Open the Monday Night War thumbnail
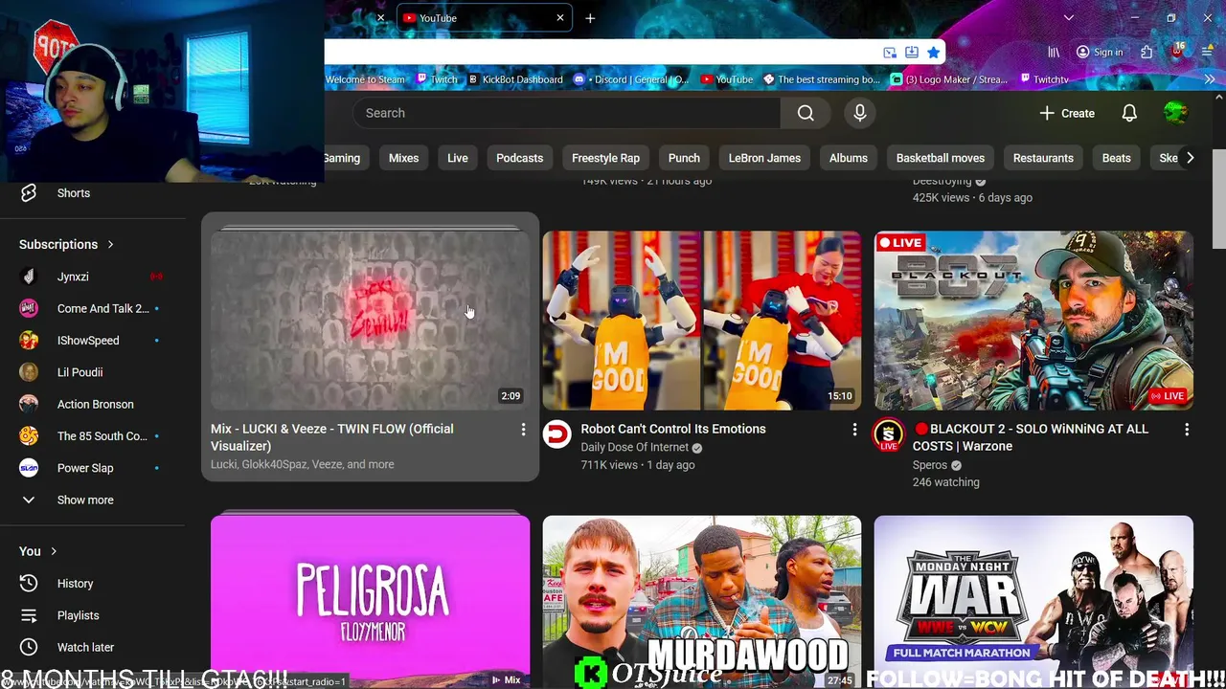The height and width of the screenshot is (689, 1226). coord(1033,602)
